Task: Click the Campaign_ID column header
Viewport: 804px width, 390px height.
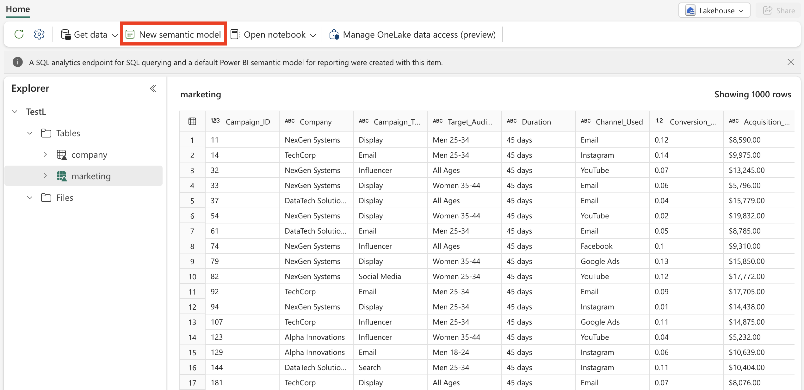Action: coord(242,122)
